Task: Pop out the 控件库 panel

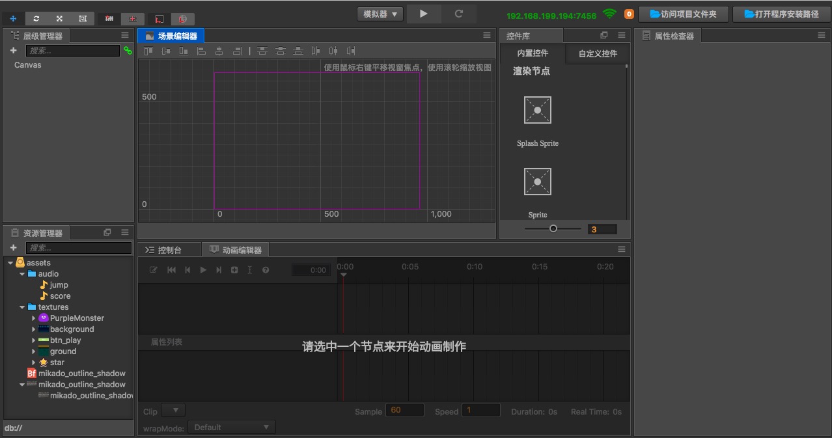Action: (x=604, y=35)
